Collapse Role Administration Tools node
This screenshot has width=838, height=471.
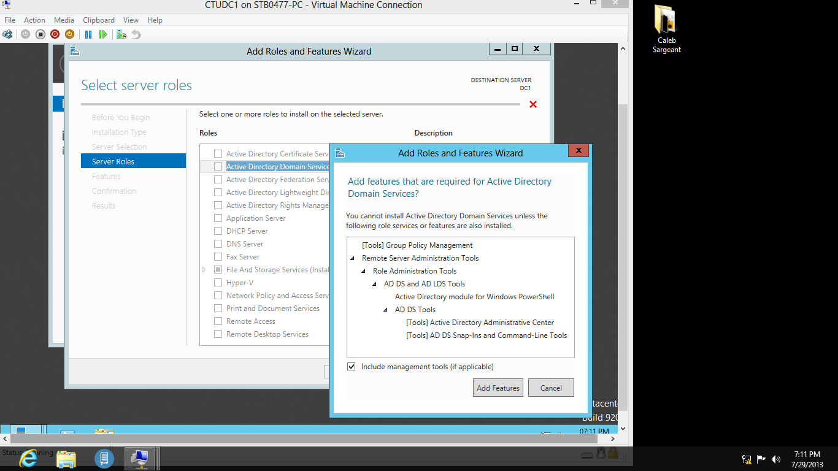(x=364, y=271)
